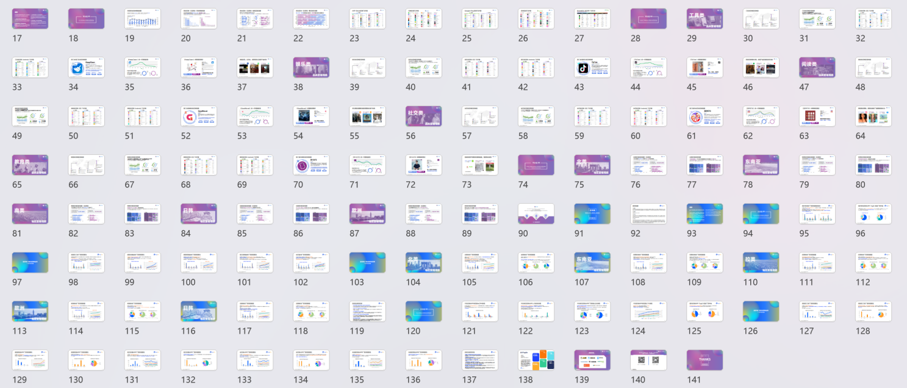Open slide 65 titled 教育类
Image resolution: width=907 pixels, height=388 pixels.
[x=30, y=165]
